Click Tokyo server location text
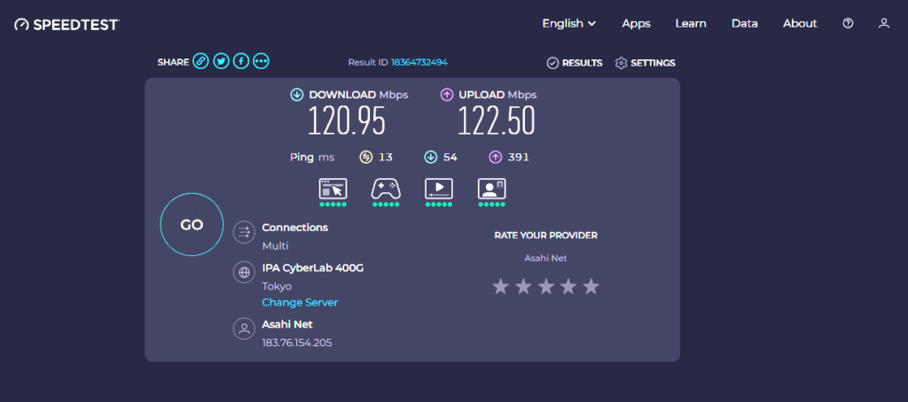 pos(277,286)
